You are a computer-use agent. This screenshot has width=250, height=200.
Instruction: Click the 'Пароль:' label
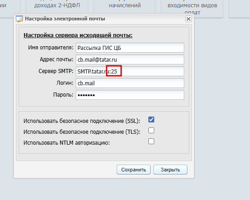64,95
